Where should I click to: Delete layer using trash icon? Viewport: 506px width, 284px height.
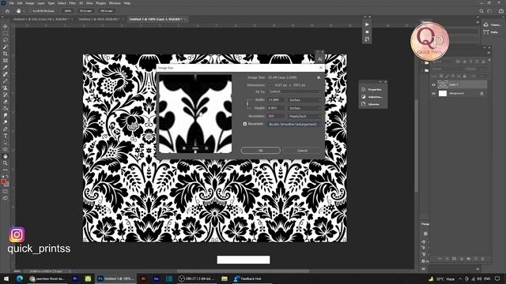483,259
